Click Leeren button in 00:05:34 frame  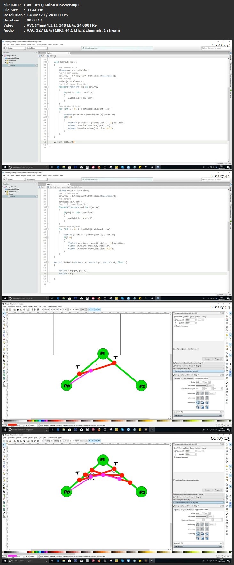(207, 359)
